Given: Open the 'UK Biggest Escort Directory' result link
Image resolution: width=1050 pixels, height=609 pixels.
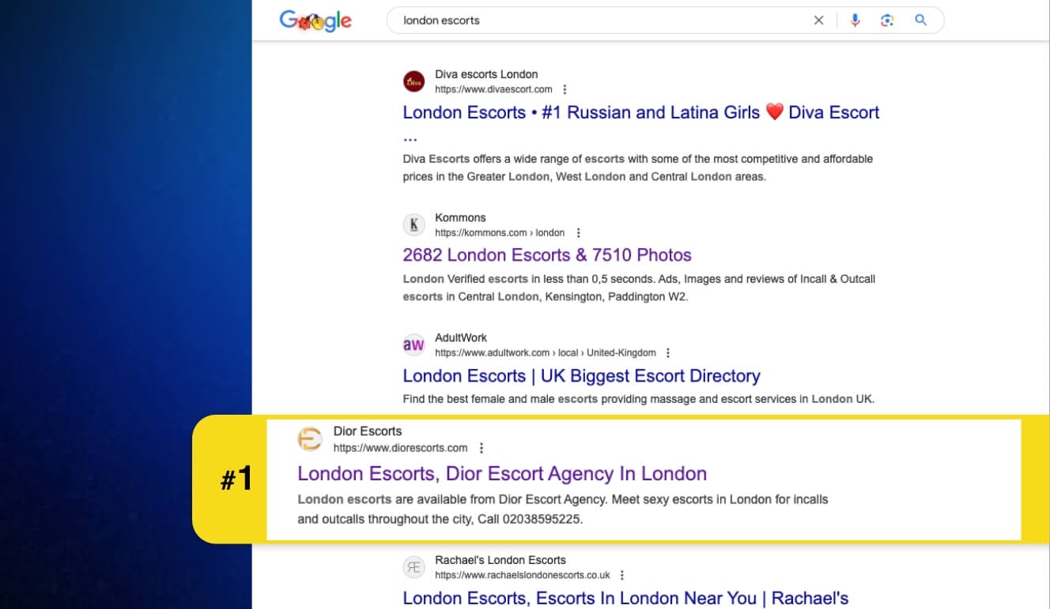Looking at the screenshot, I should pyautogui.click(x=581, y=376).
